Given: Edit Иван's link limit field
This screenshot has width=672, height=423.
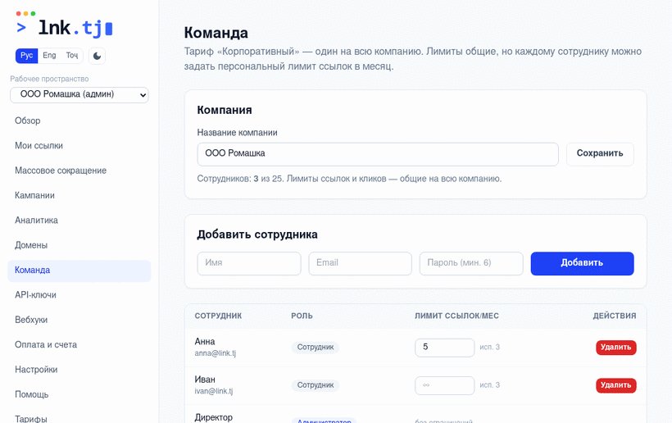Looking at the screenshot, I should [444, 385].
